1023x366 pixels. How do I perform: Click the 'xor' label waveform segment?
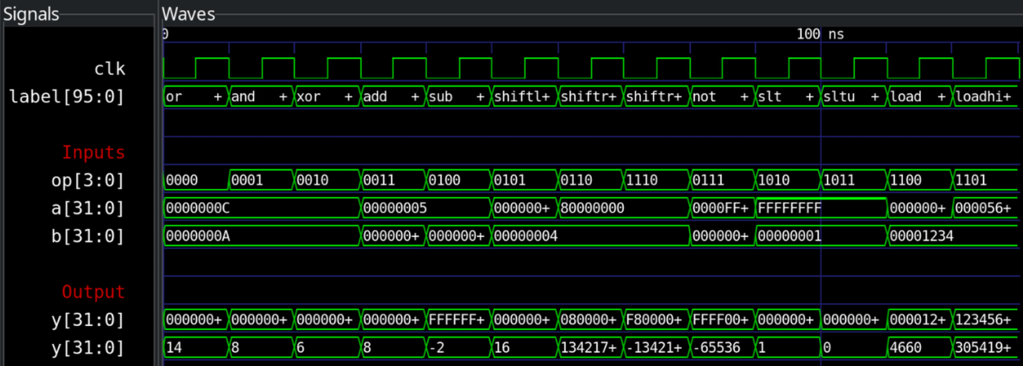327,97
